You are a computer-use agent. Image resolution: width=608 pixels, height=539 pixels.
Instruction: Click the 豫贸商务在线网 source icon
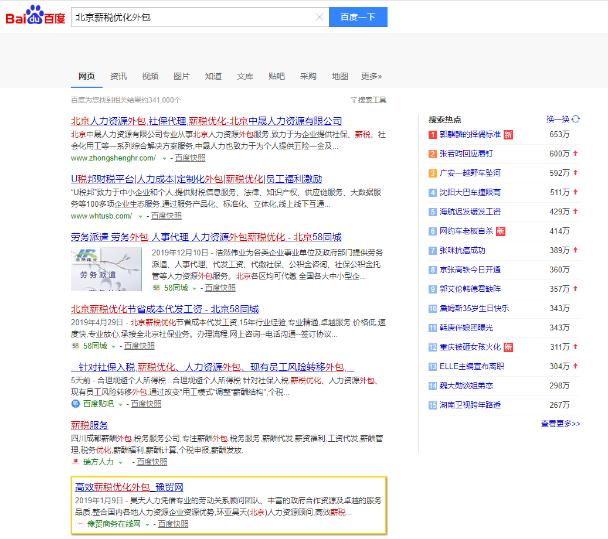tap(80, 524)
